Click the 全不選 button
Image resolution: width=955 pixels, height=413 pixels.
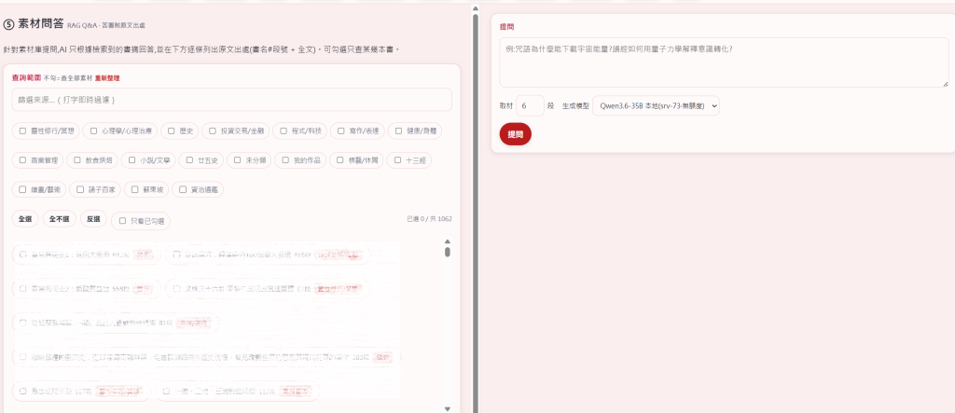59,219
